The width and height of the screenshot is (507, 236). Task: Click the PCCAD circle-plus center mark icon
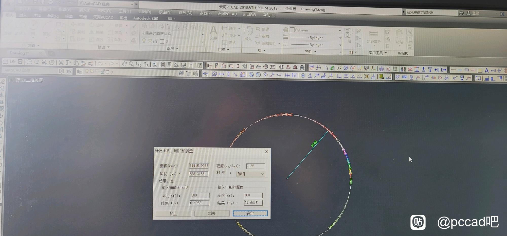pos(353,68)
